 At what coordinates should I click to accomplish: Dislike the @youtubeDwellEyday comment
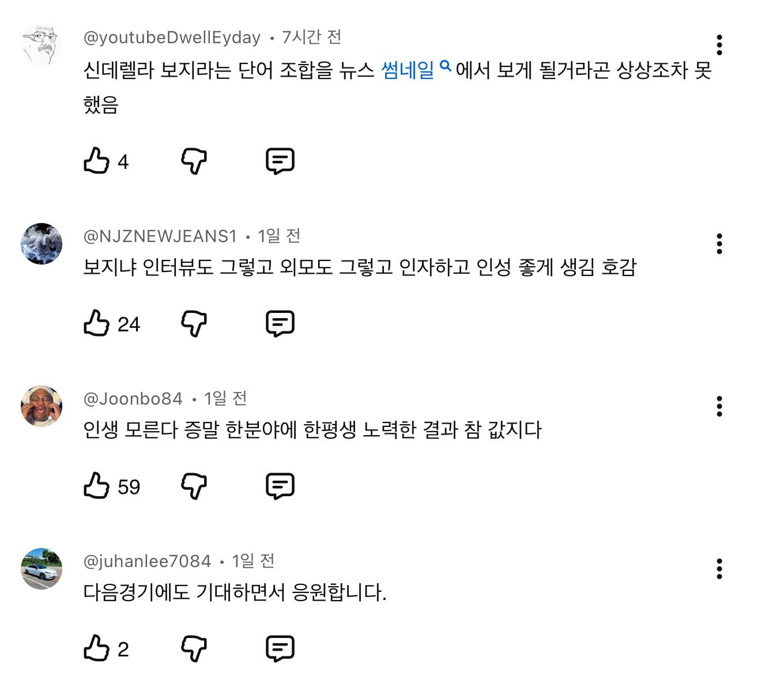[194, 161]
